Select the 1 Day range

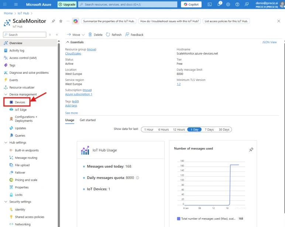click(194, 130)
